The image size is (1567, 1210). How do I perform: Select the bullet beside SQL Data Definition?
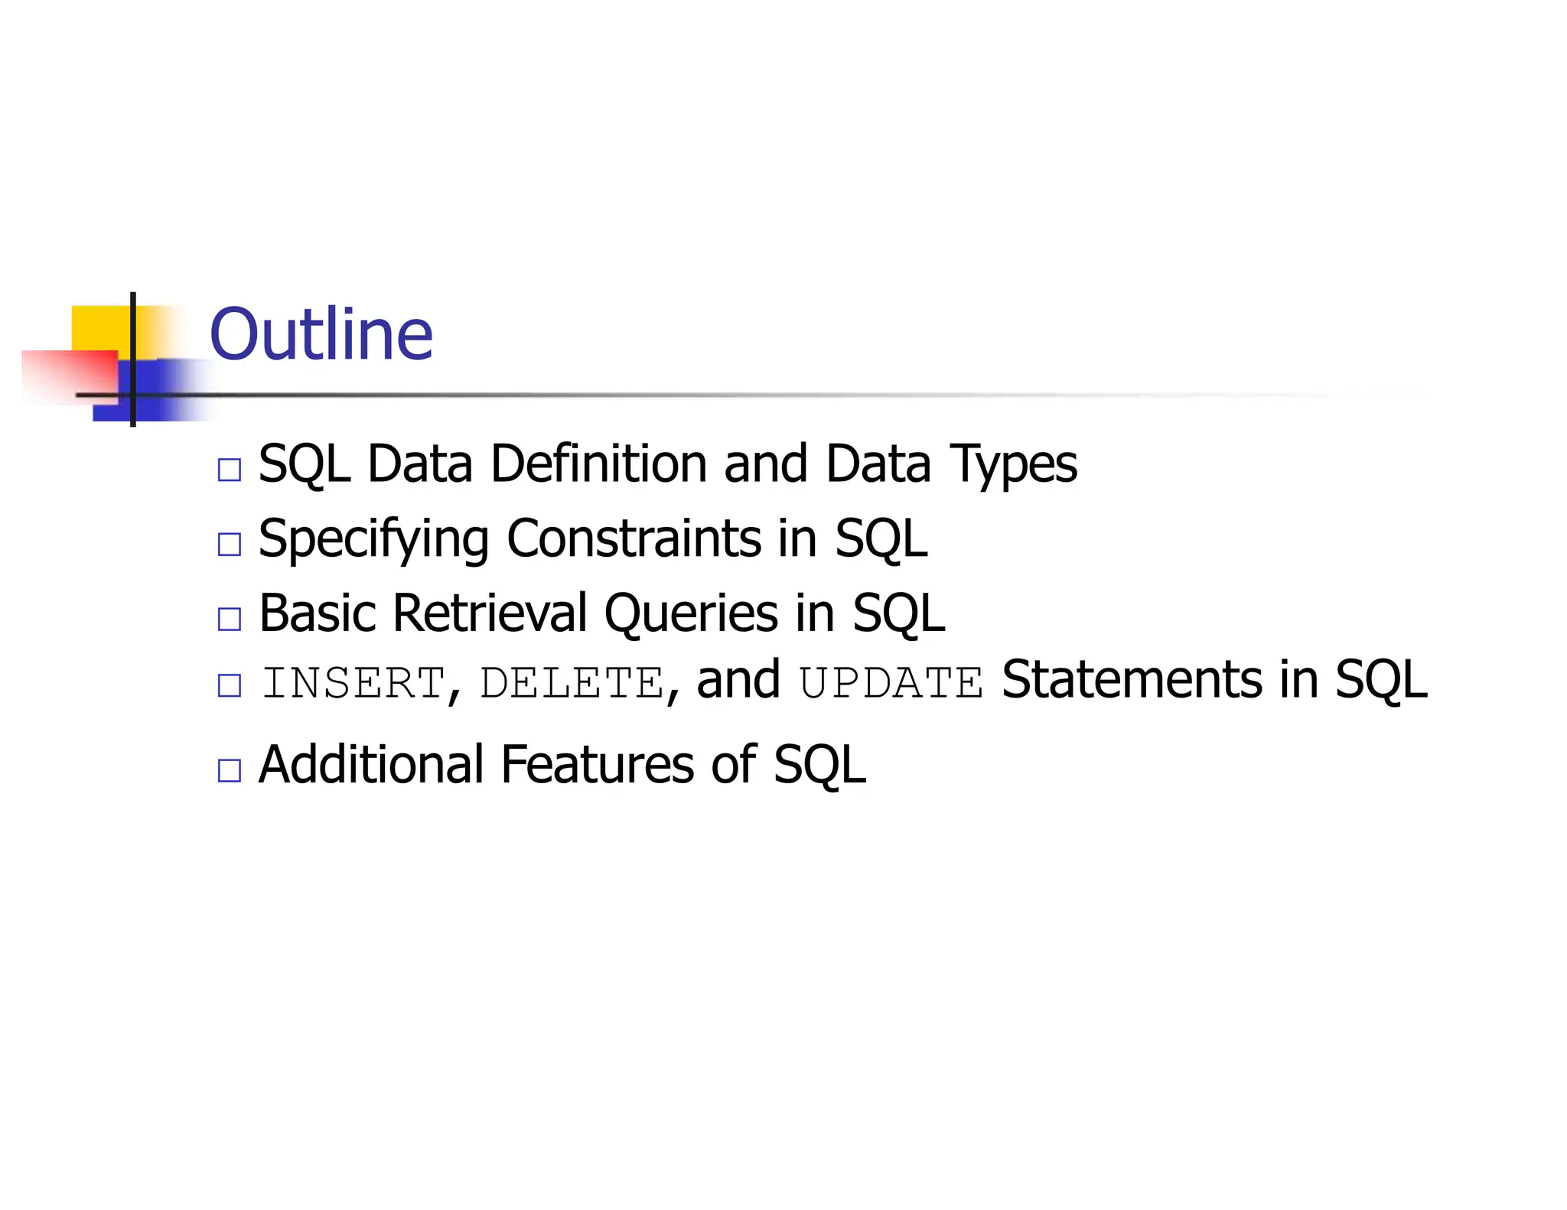[x=229, y=470]
